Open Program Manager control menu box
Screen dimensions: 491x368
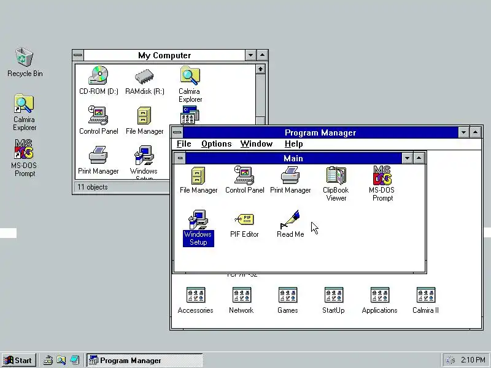177,132
